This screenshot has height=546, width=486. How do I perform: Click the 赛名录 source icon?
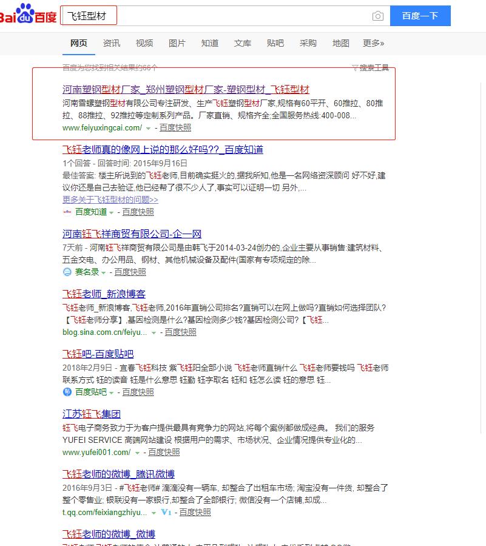(67, 272)
